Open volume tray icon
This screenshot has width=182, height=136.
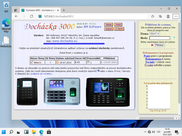pos(153,132)
